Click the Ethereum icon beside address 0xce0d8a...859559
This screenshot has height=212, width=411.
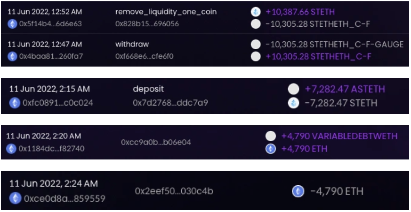click(15, 198)
